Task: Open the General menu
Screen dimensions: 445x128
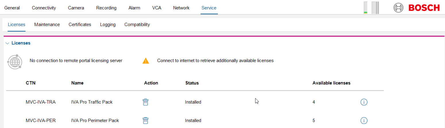Action: point(12,8)
